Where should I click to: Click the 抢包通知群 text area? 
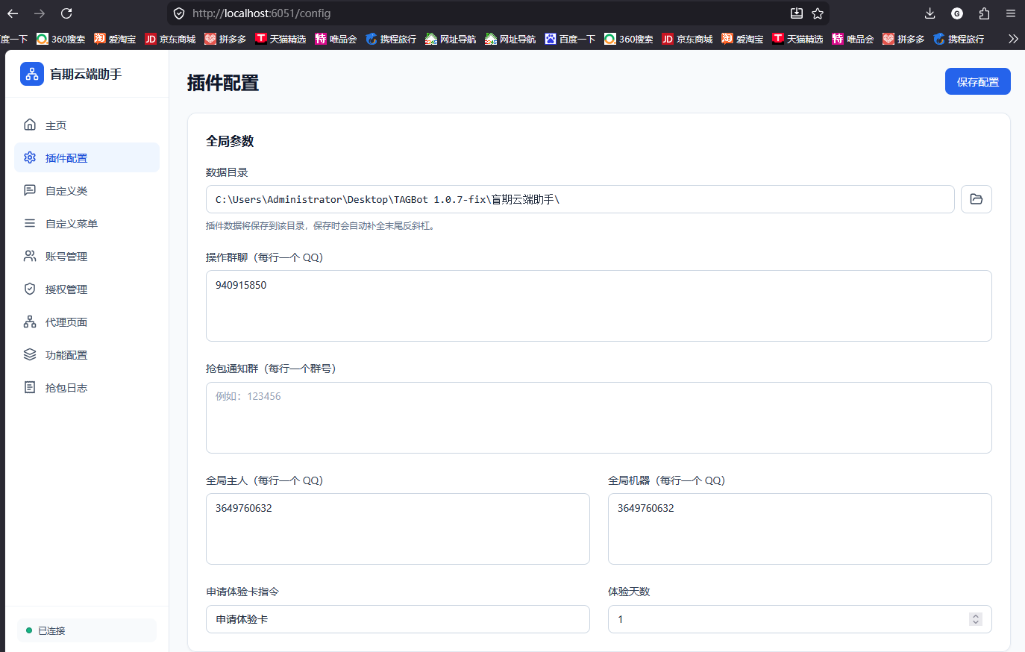click(x=599, y=418)
